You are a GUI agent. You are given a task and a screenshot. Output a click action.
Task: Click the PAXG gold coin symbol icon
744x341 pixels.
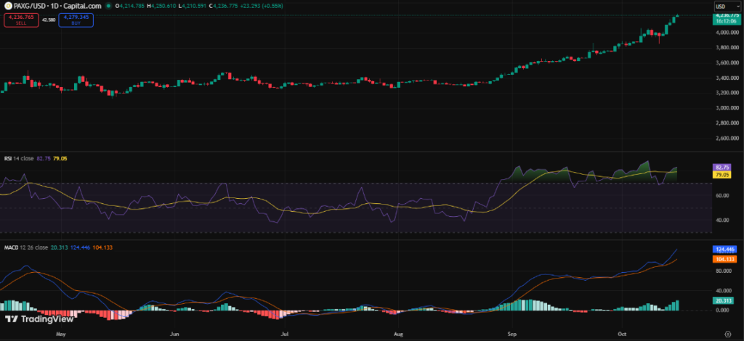pyautogui.click(x=6, y=6)
